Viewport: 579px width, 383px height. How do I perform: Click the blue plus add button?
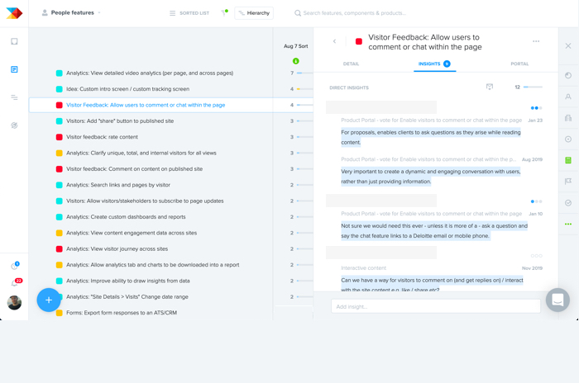[x=49, y=300]
